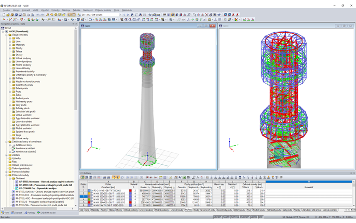Click green cross-section color swatch in row 4
Viewport: 356px width, 223px height.
tap(89, 200)
